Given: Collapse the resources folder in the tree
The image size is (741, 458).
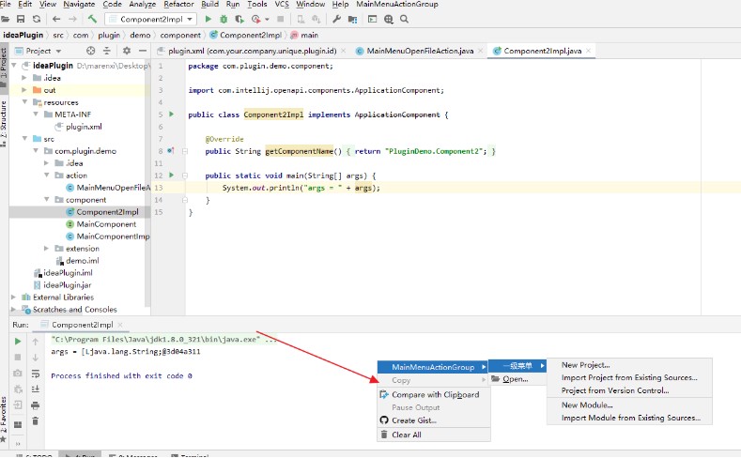Looking at the screenshot, I should pyautogui.click(x=25, y=102).
